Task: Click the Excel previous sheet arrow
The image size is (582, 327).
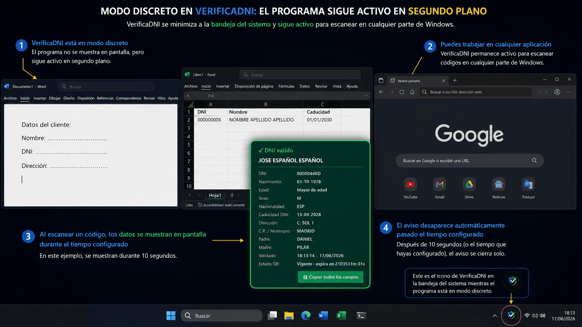Action: (190, 195)
